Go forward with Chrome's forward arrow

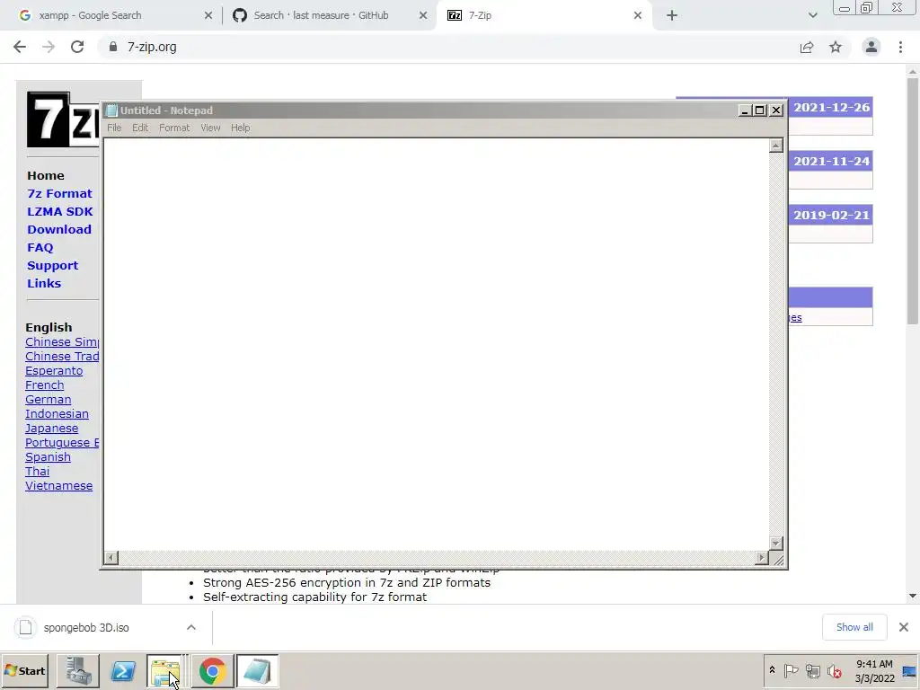click(49, 47)
